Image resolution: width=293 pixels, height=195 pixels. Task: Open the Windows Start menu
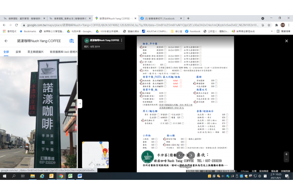click(4, 176)
